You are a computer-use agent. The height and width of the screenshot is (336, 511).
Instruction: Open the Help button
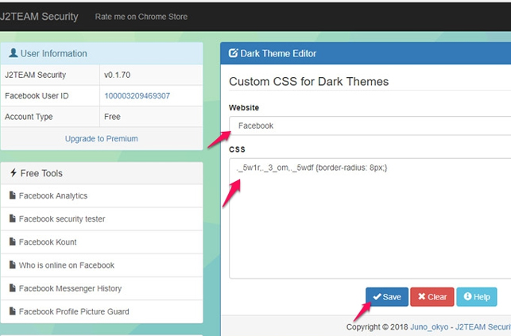pyautogui.click(x=477, y=297)
